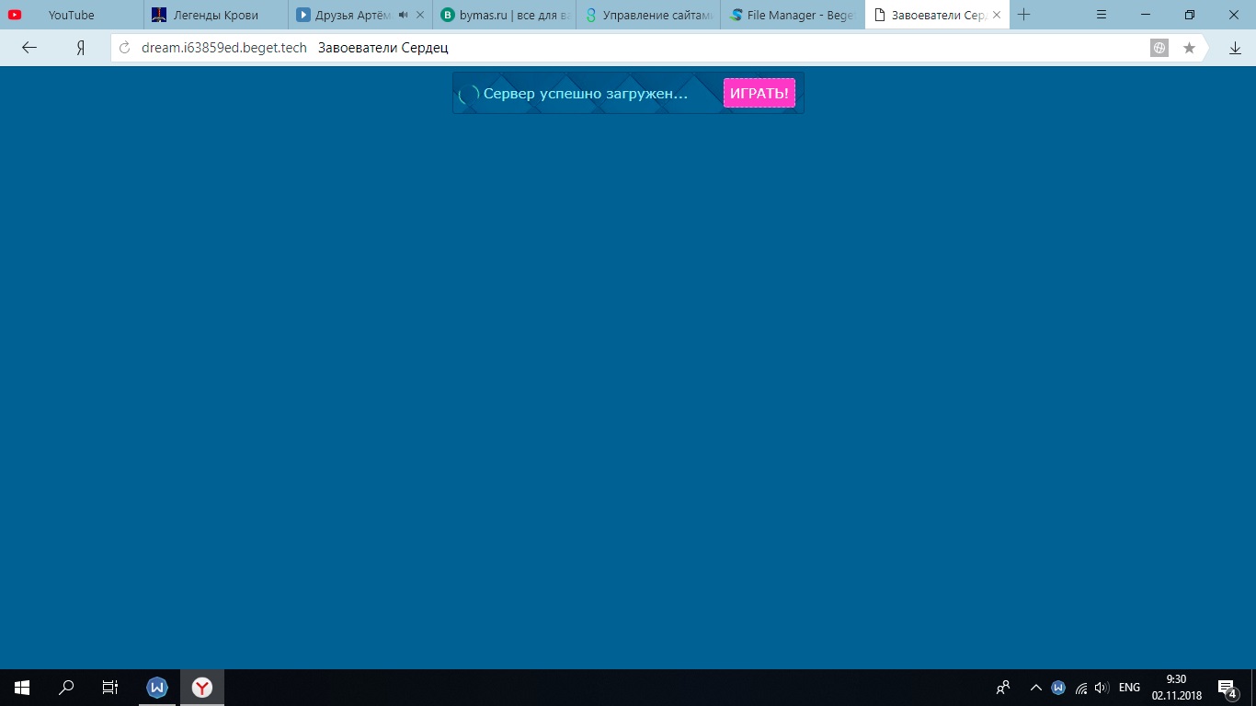The height and width of the screenshot is (706, 1256).
Task: Open a new tab with the plus icon
Action: tap(1024, 15)
